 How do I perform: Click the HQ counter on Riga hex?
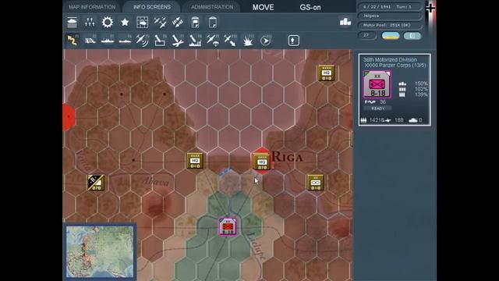(x=262, y=162)
